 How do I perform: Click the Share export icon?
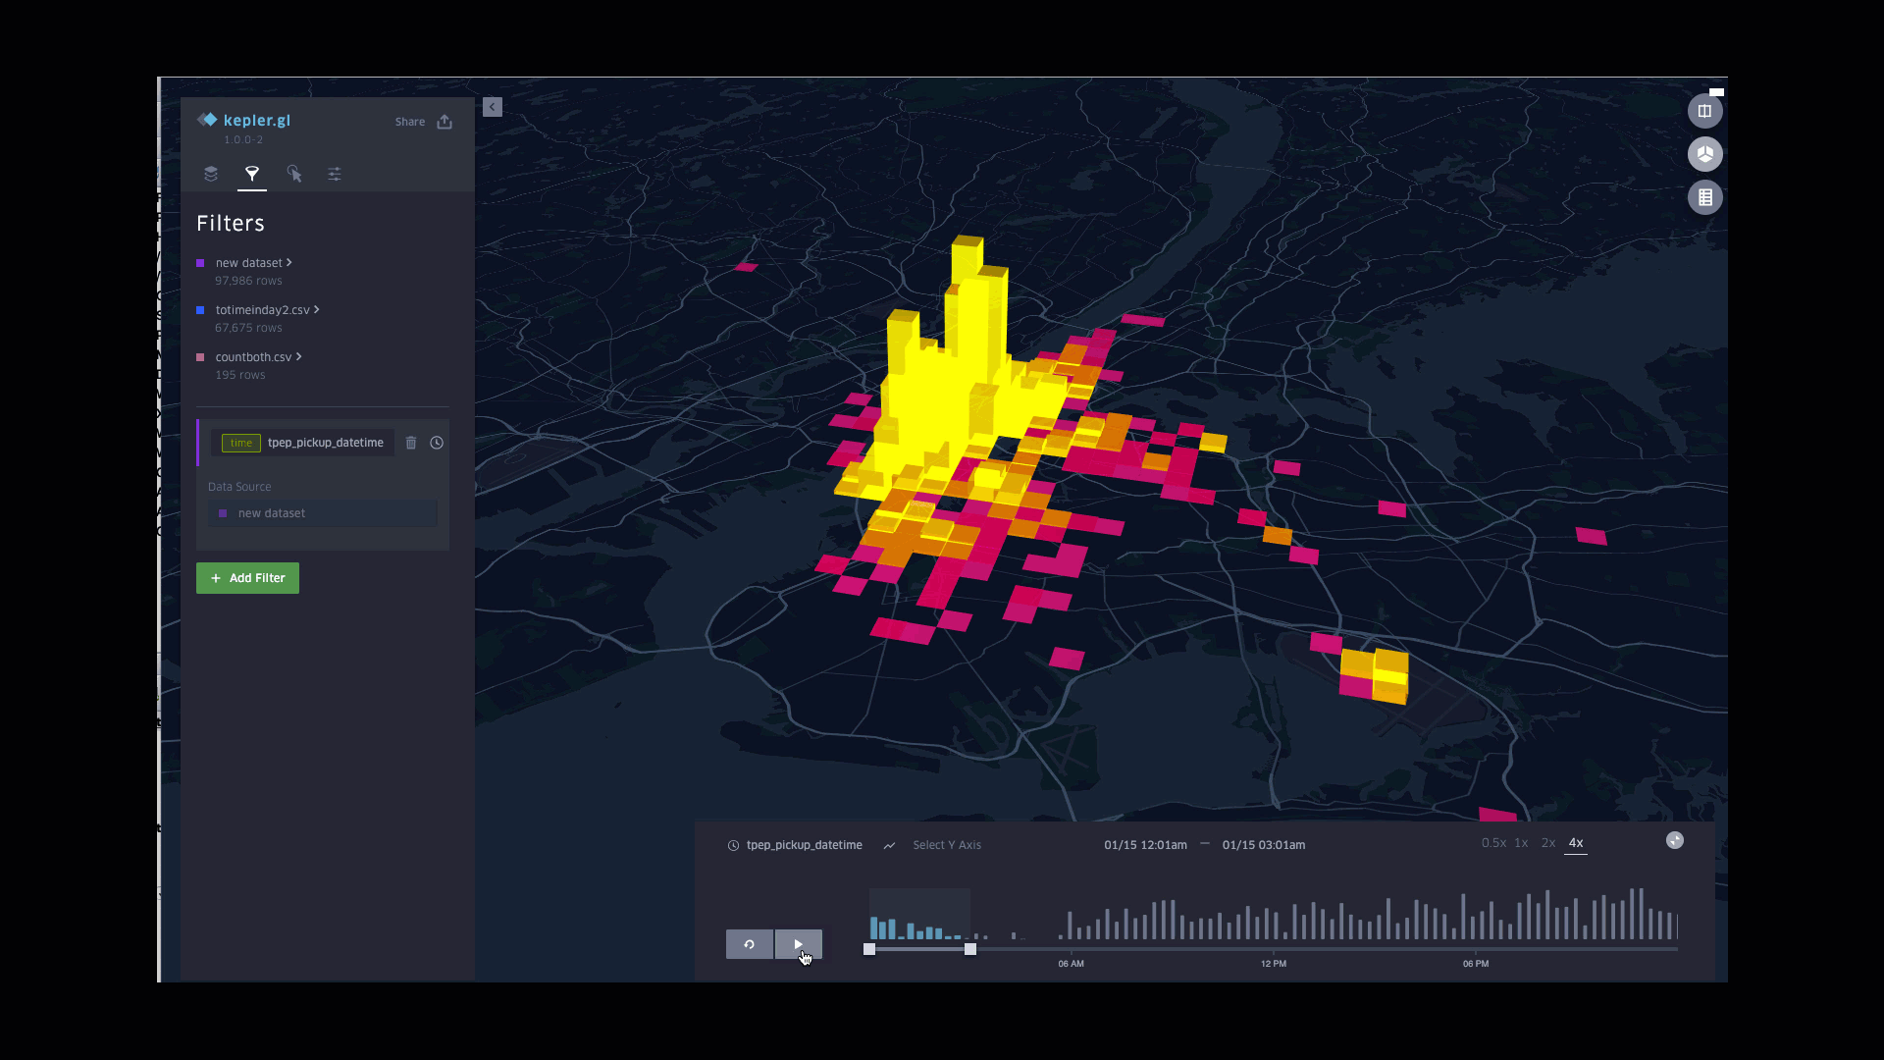(445, 122)
